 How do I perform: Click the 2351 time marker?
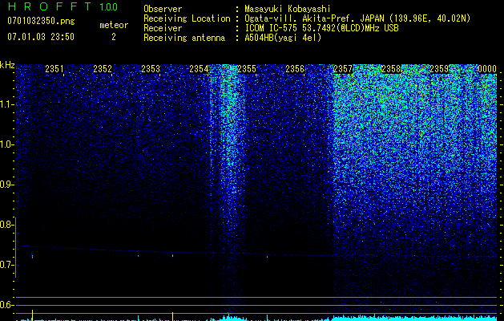tap(54, 69)
